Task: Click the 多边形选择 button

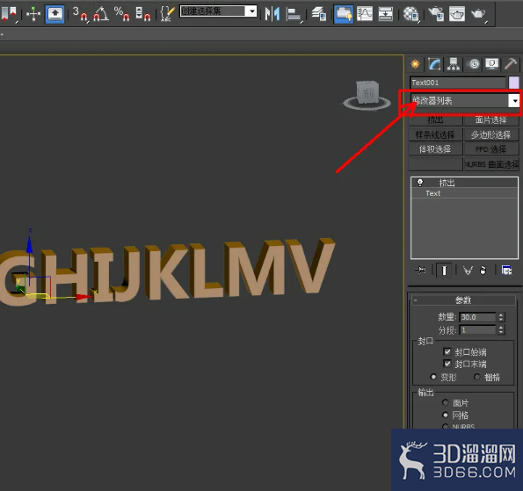Action: [x=491, y=134]
